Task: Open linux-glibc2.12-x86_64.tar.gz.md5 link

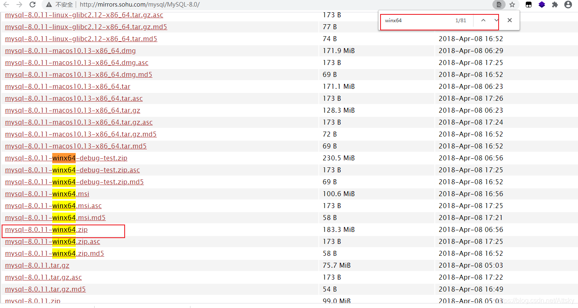Action: (x=86, y=27)
